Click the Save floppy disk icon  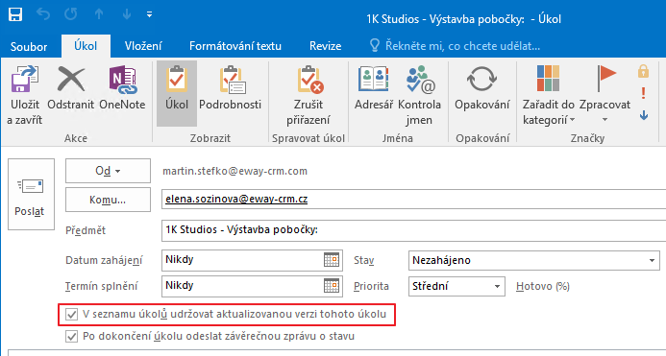click(14, 14)
